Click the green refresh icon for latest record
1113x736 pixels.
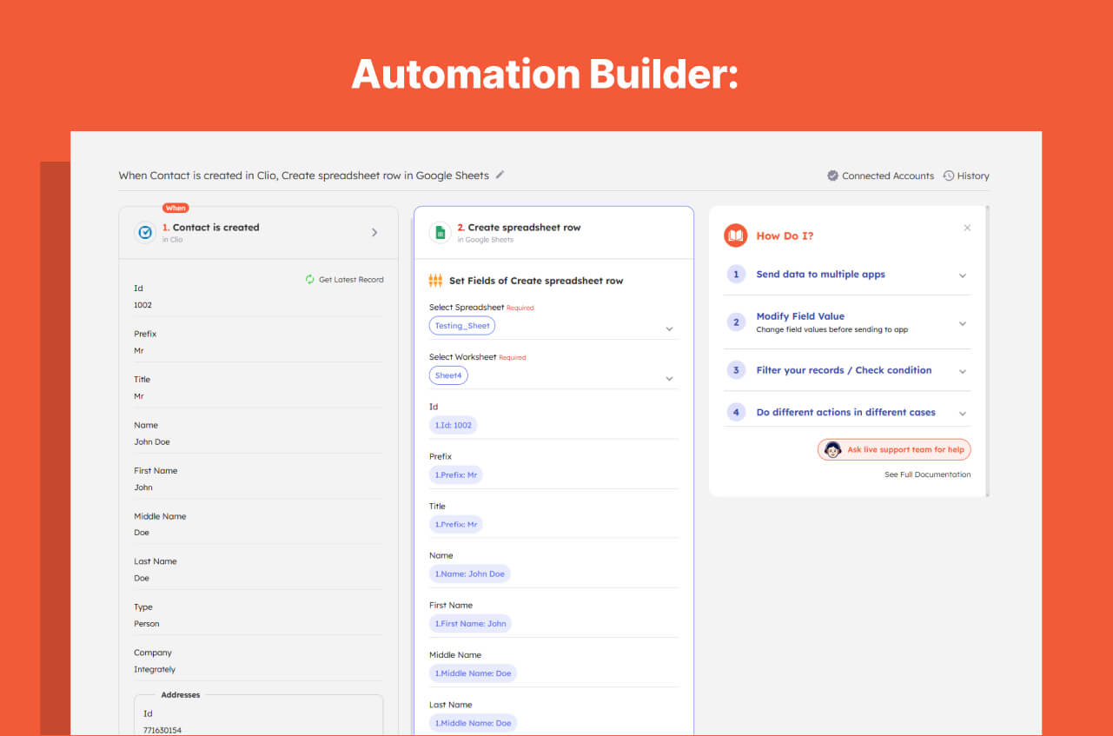[x=310, y=279]
